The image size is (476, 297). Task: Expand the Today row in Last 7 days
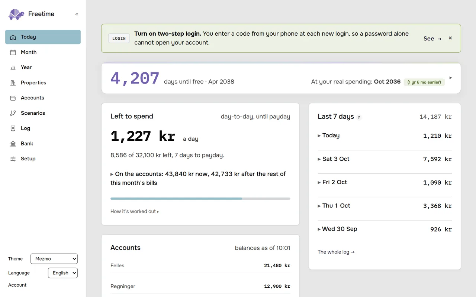point(385,136)
